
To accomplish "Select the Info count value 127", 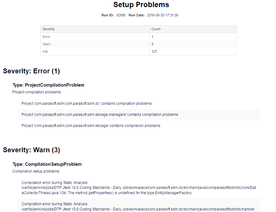I will point(154,51).
